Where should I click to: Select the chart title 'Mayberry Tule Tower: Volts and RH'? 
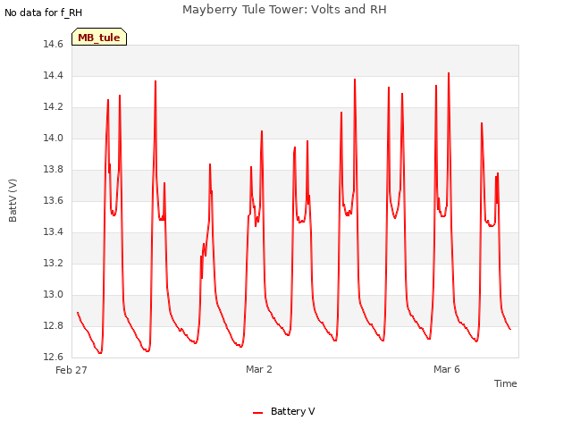tap(284, 10)
